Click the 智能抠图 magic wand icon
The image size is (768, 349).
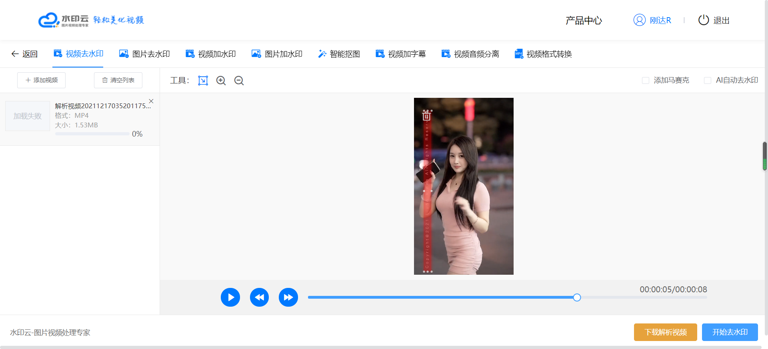point(322,54)
